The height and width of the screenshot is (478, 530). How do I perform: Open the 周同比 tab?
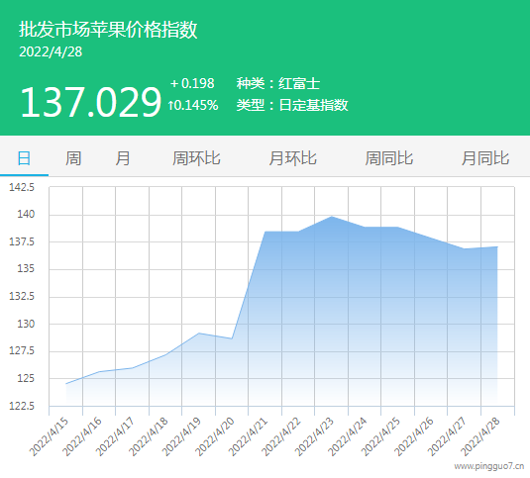[x=389, y=158]
